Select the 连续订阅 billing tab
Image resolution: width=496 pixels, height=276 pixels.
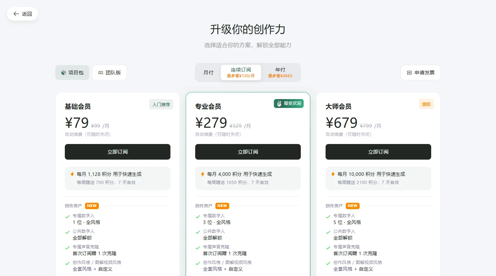[x=241, y=73]
